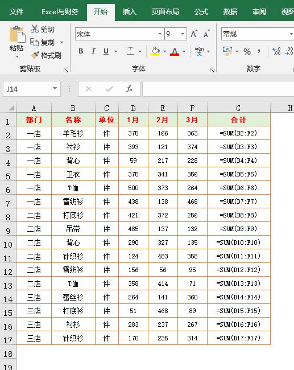Click the 剪切 button label
The width and height of the screenshot is (294, 370).
47,29
